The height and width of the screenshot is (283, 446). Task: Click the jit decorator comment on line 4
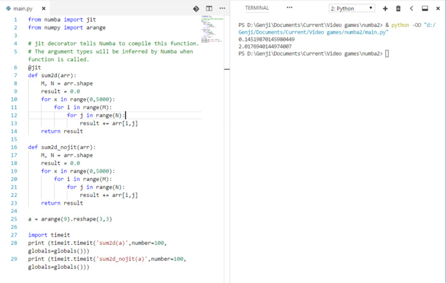[x=113, y=43]
